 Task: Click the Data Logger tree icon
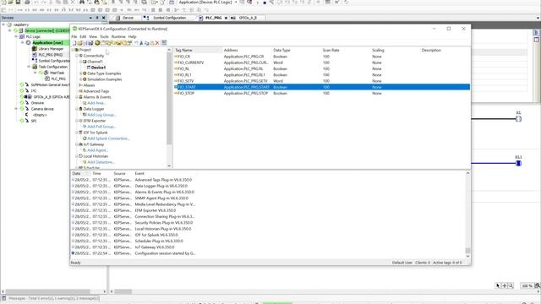point(81,109)
